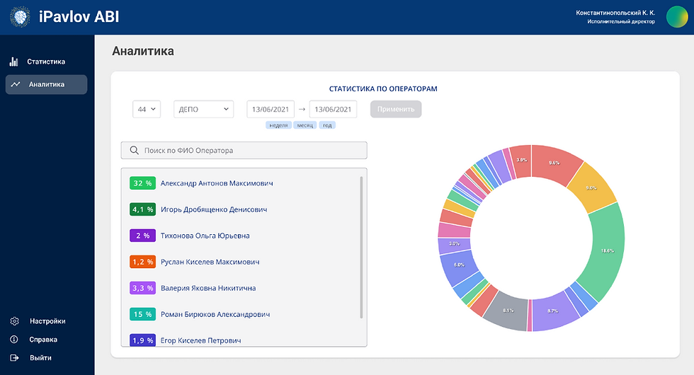
Task: Expand the ДЕПО dropdown
Action: pyautogui.click(x=204, y=109)
